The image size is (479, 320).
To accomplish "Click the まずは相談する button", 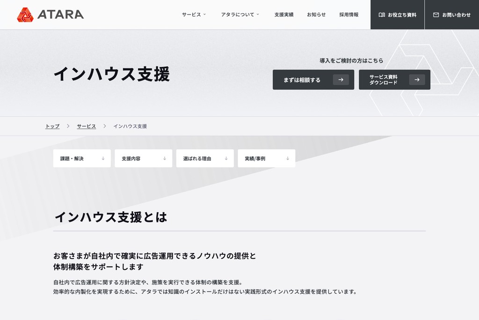I will point(313,80).
